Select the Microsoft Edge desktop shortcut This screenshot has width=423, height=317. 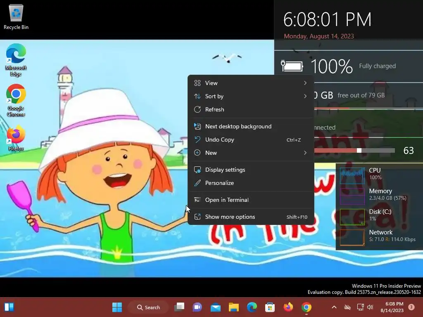16,60
